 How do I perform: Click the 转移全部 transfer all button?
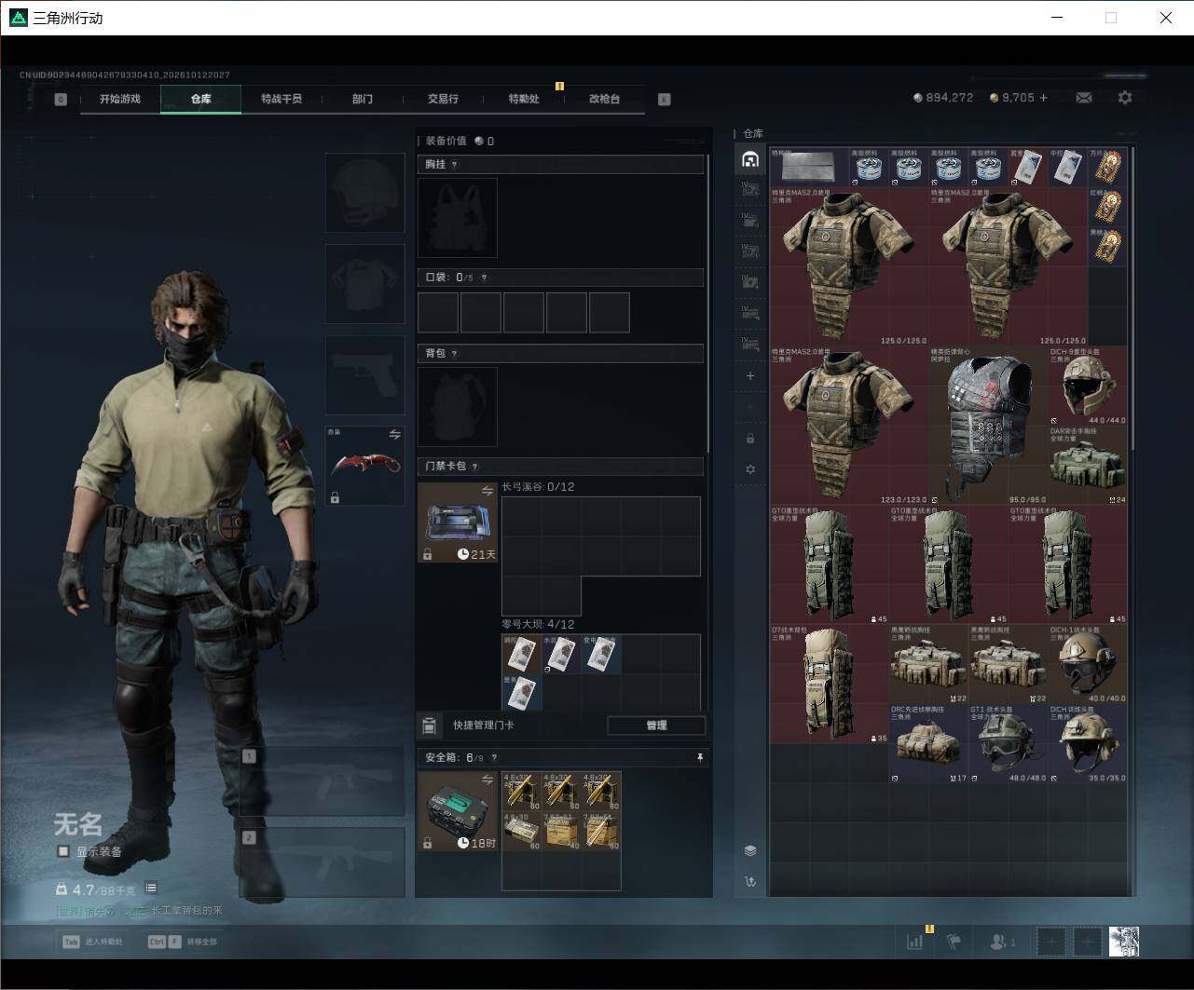182,942
